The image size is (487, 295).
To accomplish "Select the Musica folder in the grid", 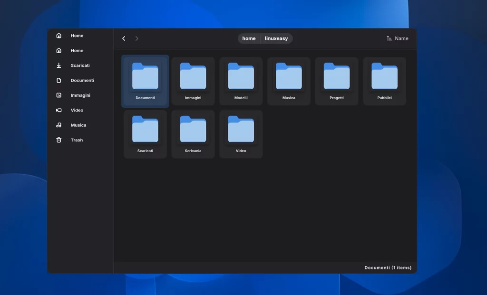I will [289, 80].
